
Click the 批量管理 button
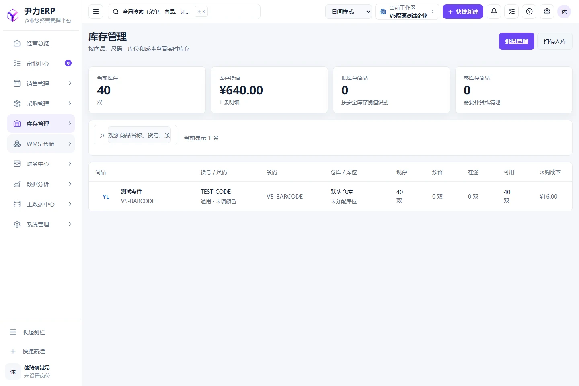point(517,41)
